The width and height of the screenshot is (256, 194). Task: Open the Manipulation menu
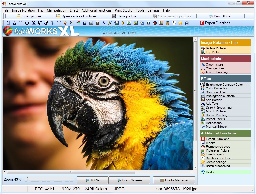[56, 10]
